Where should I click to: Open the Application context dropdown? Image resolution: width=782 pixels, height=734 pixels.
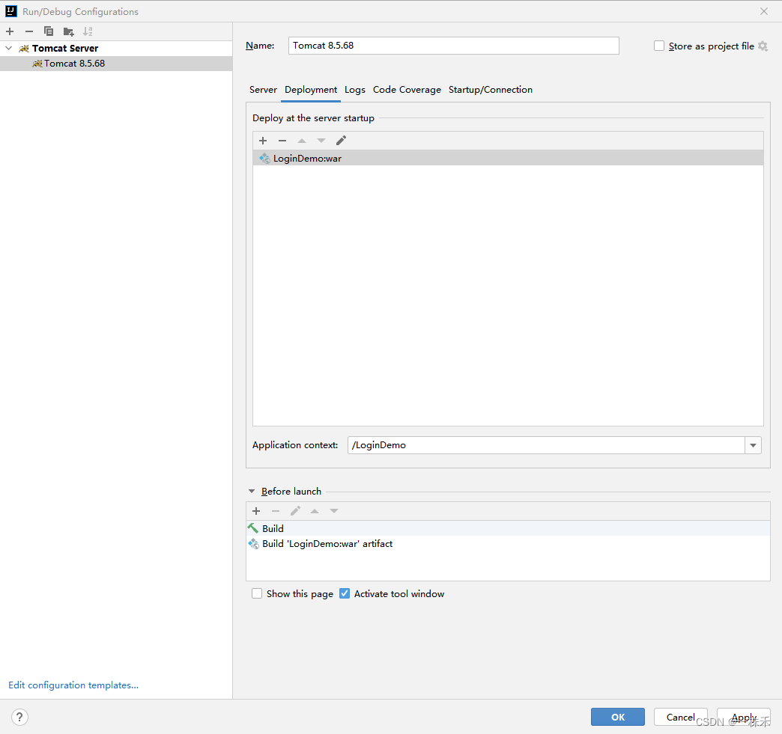(753, 445)
